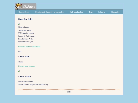
Task: Open the Changelog nav item
Action: click(115, 12)
